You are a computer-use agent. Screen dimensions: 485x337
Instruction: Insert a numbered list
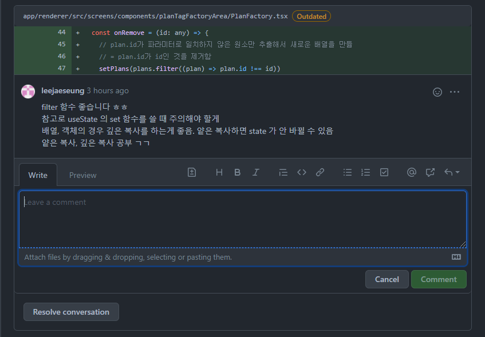tap(365, 172)
